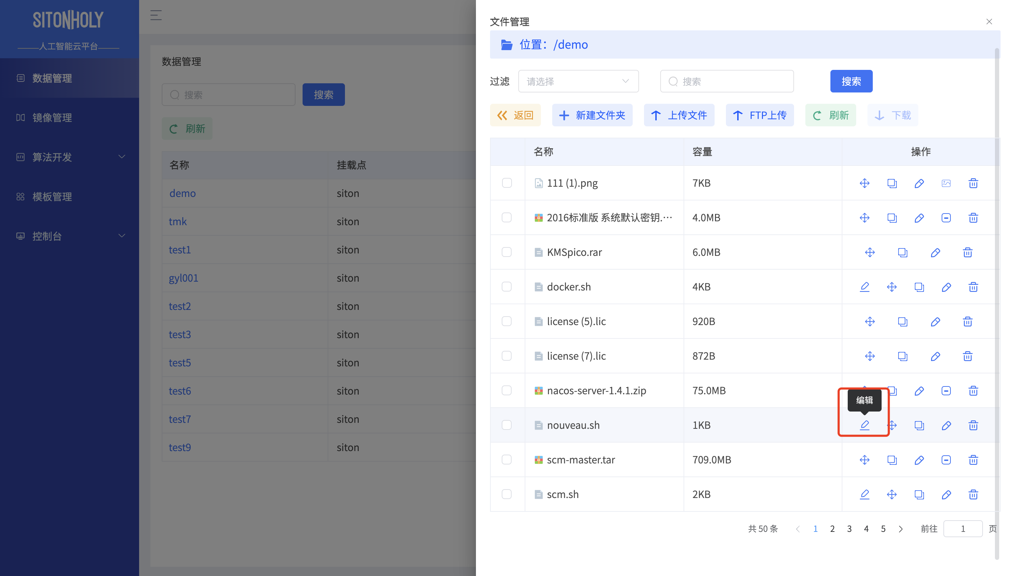1014x576 pixels.
Task: Click the trash icon for nouveau.sh
Action: click(973, 425)
